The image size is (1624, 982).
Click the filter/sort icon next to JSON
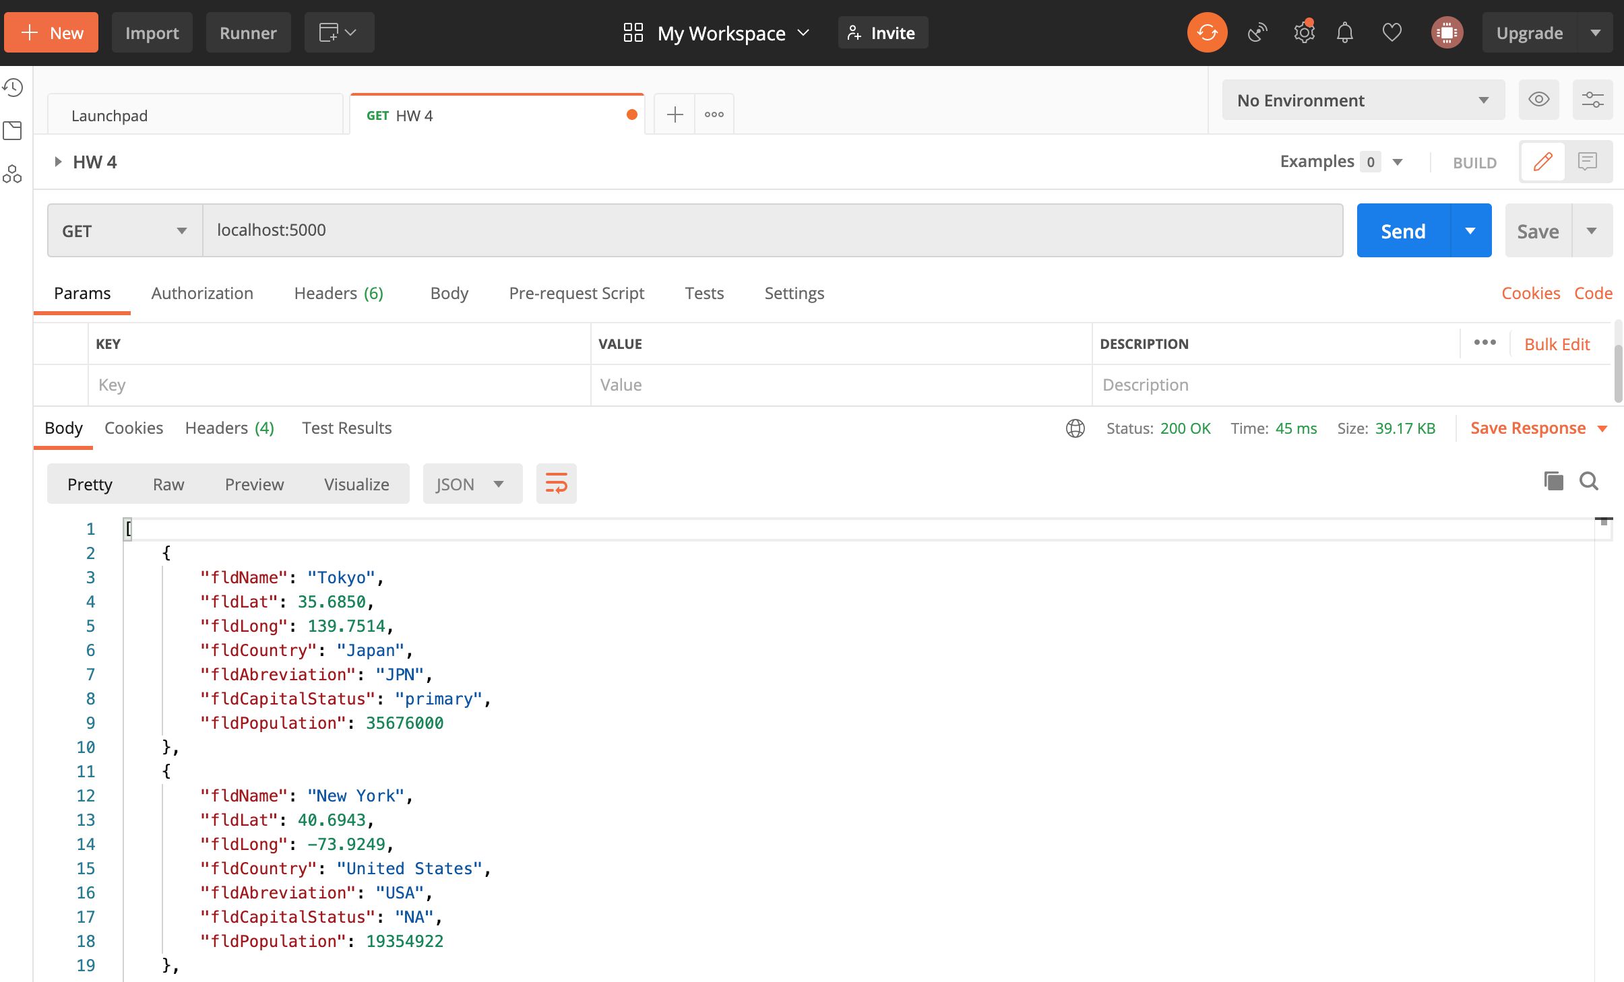(555, 485)
